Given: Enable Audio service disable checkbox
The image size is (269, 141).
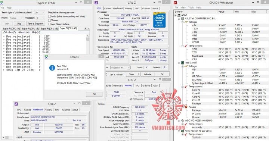Looking at the screenshot, I should pos(49,16).
